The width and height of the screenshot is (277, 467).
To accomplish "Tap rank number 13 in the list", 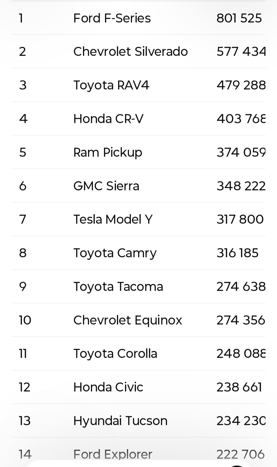I will (x=25, y=421).
